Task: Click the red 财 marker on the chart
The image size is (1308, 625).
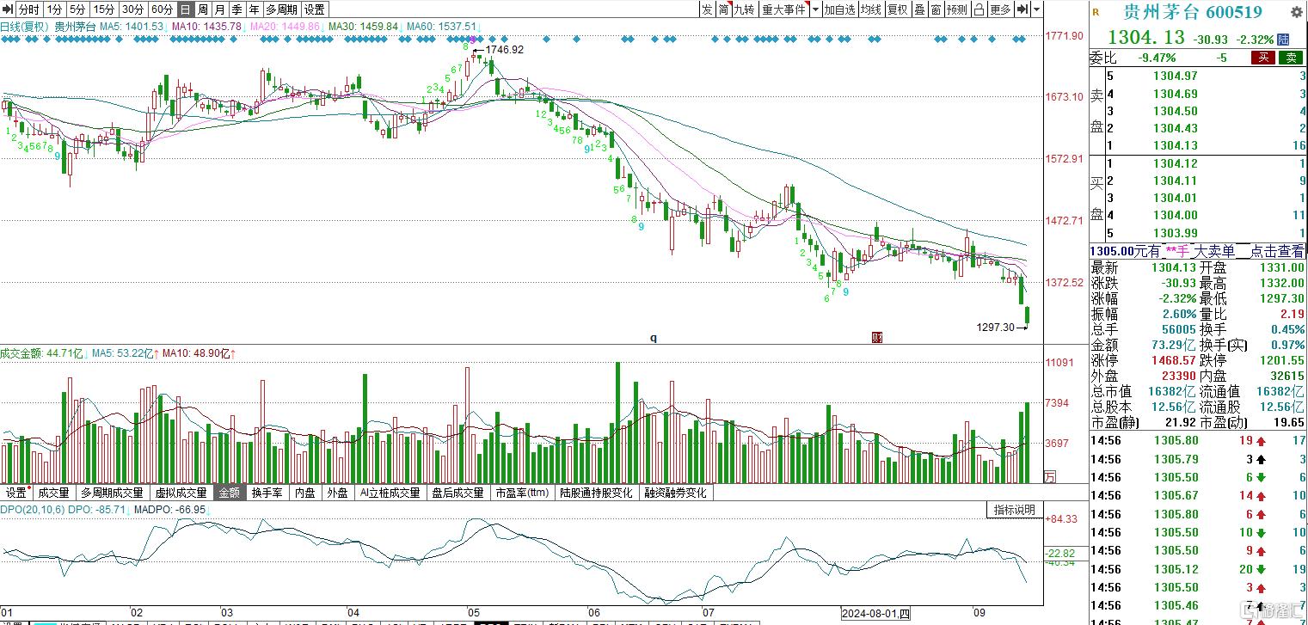Action: pyautogui.click(x=877, y=337)
